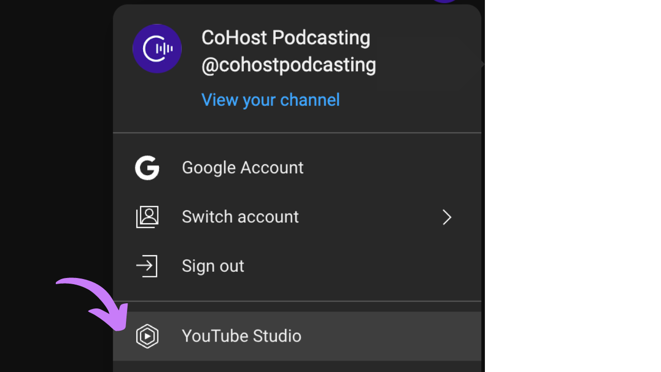Click the Switch account person icon
The image size is (661, 372).
point(147,217)
